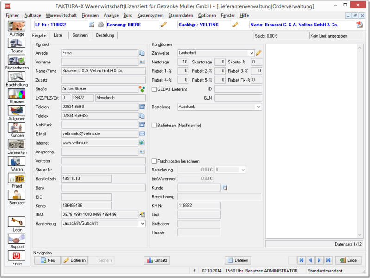370x278 pixels.
Task: Click the notes panel scrollbar
Action: click(360, 141)
